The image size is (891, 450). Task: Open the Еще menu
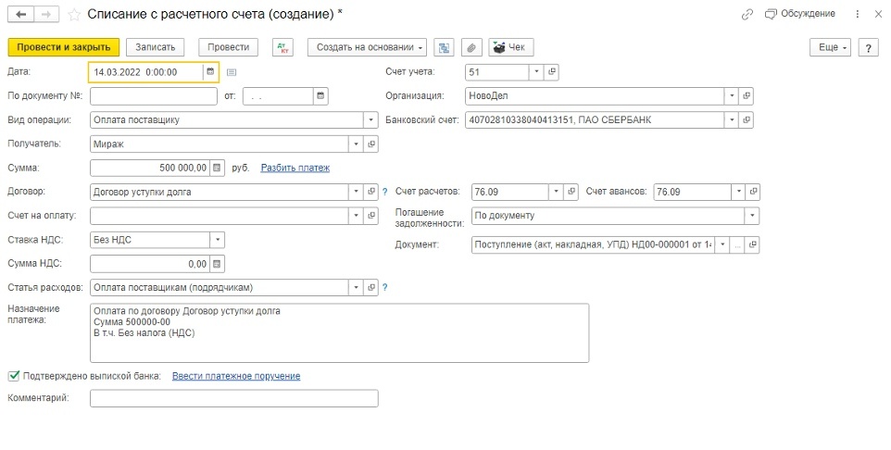tap(829, 47)
